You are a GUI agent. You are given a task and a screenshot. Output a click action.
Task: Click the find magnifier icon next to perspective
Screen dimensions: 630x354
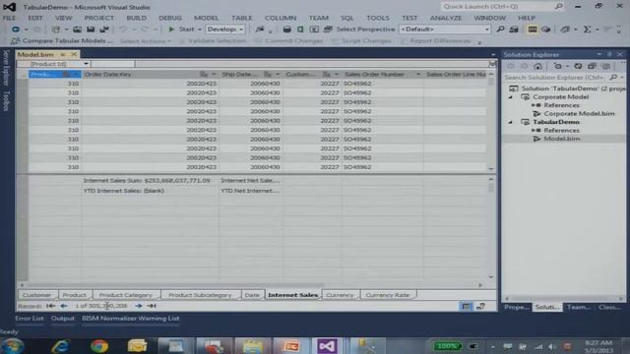coord(500,29)
